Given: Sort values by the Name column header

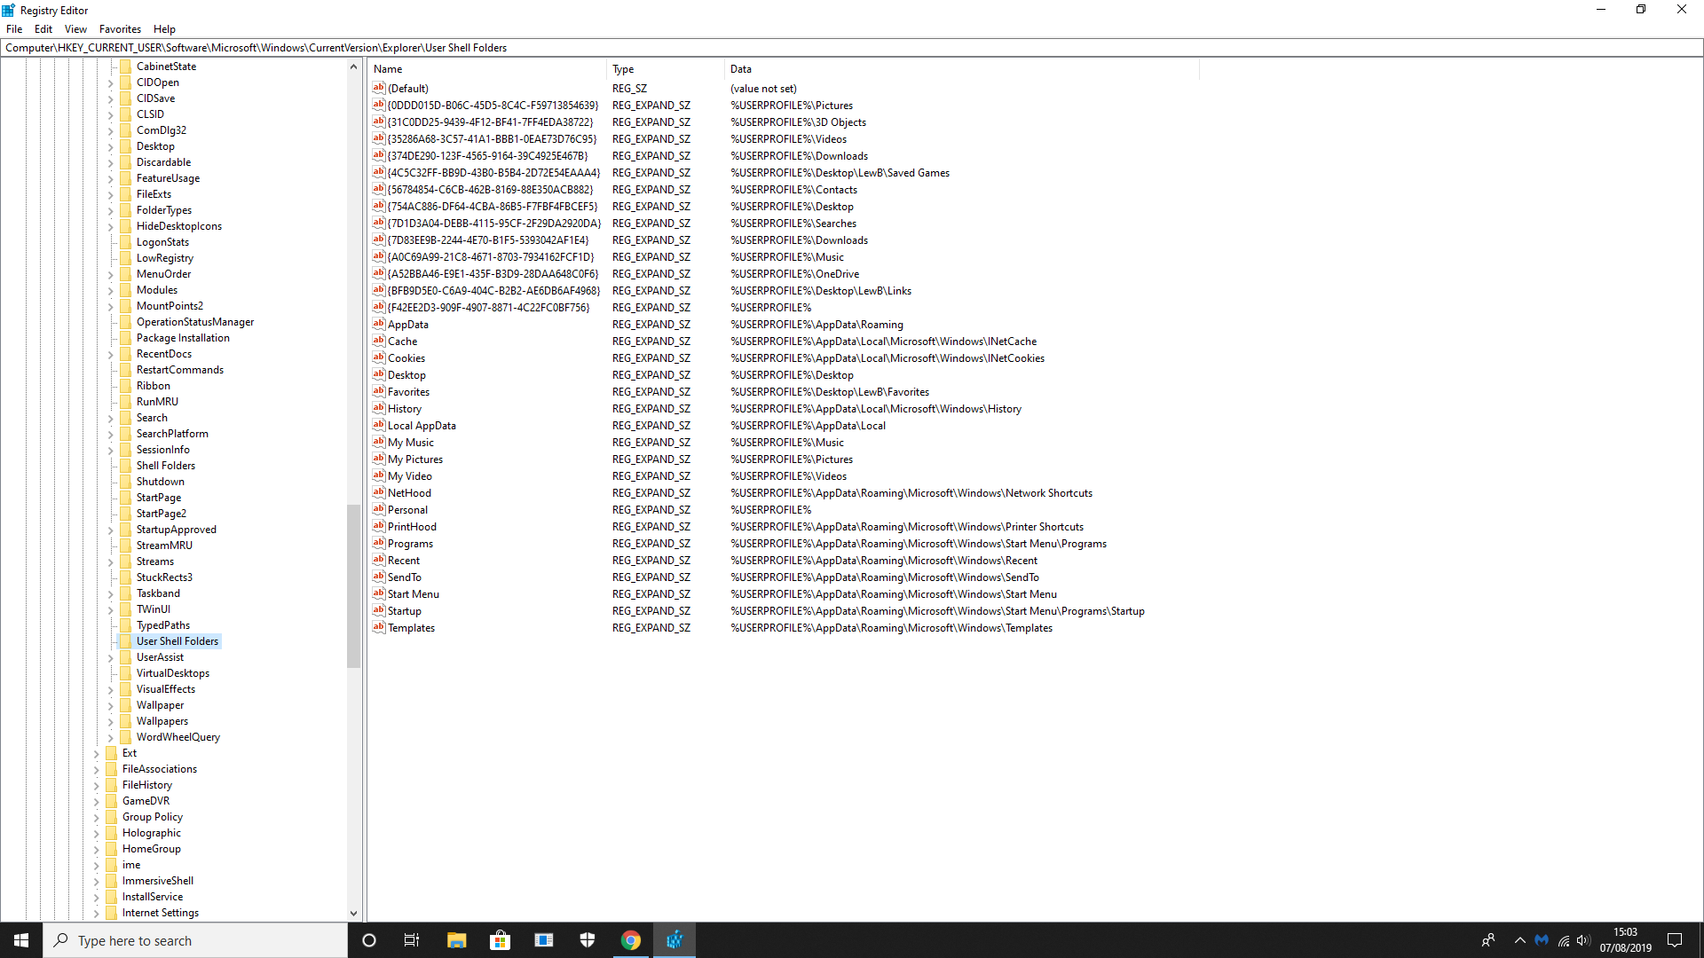Looking at the screenshot, I should [487, 69].
